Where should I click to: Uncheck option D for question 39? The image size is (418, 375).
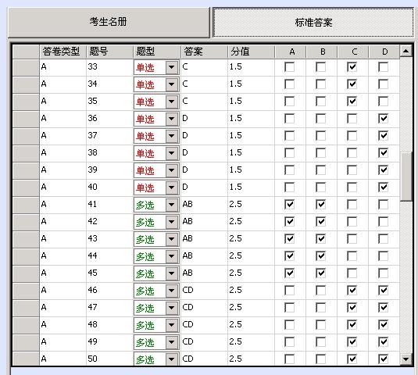pos(383,170)
